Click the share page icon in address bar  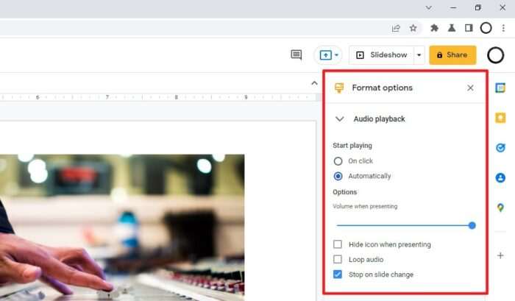(396, 28)
